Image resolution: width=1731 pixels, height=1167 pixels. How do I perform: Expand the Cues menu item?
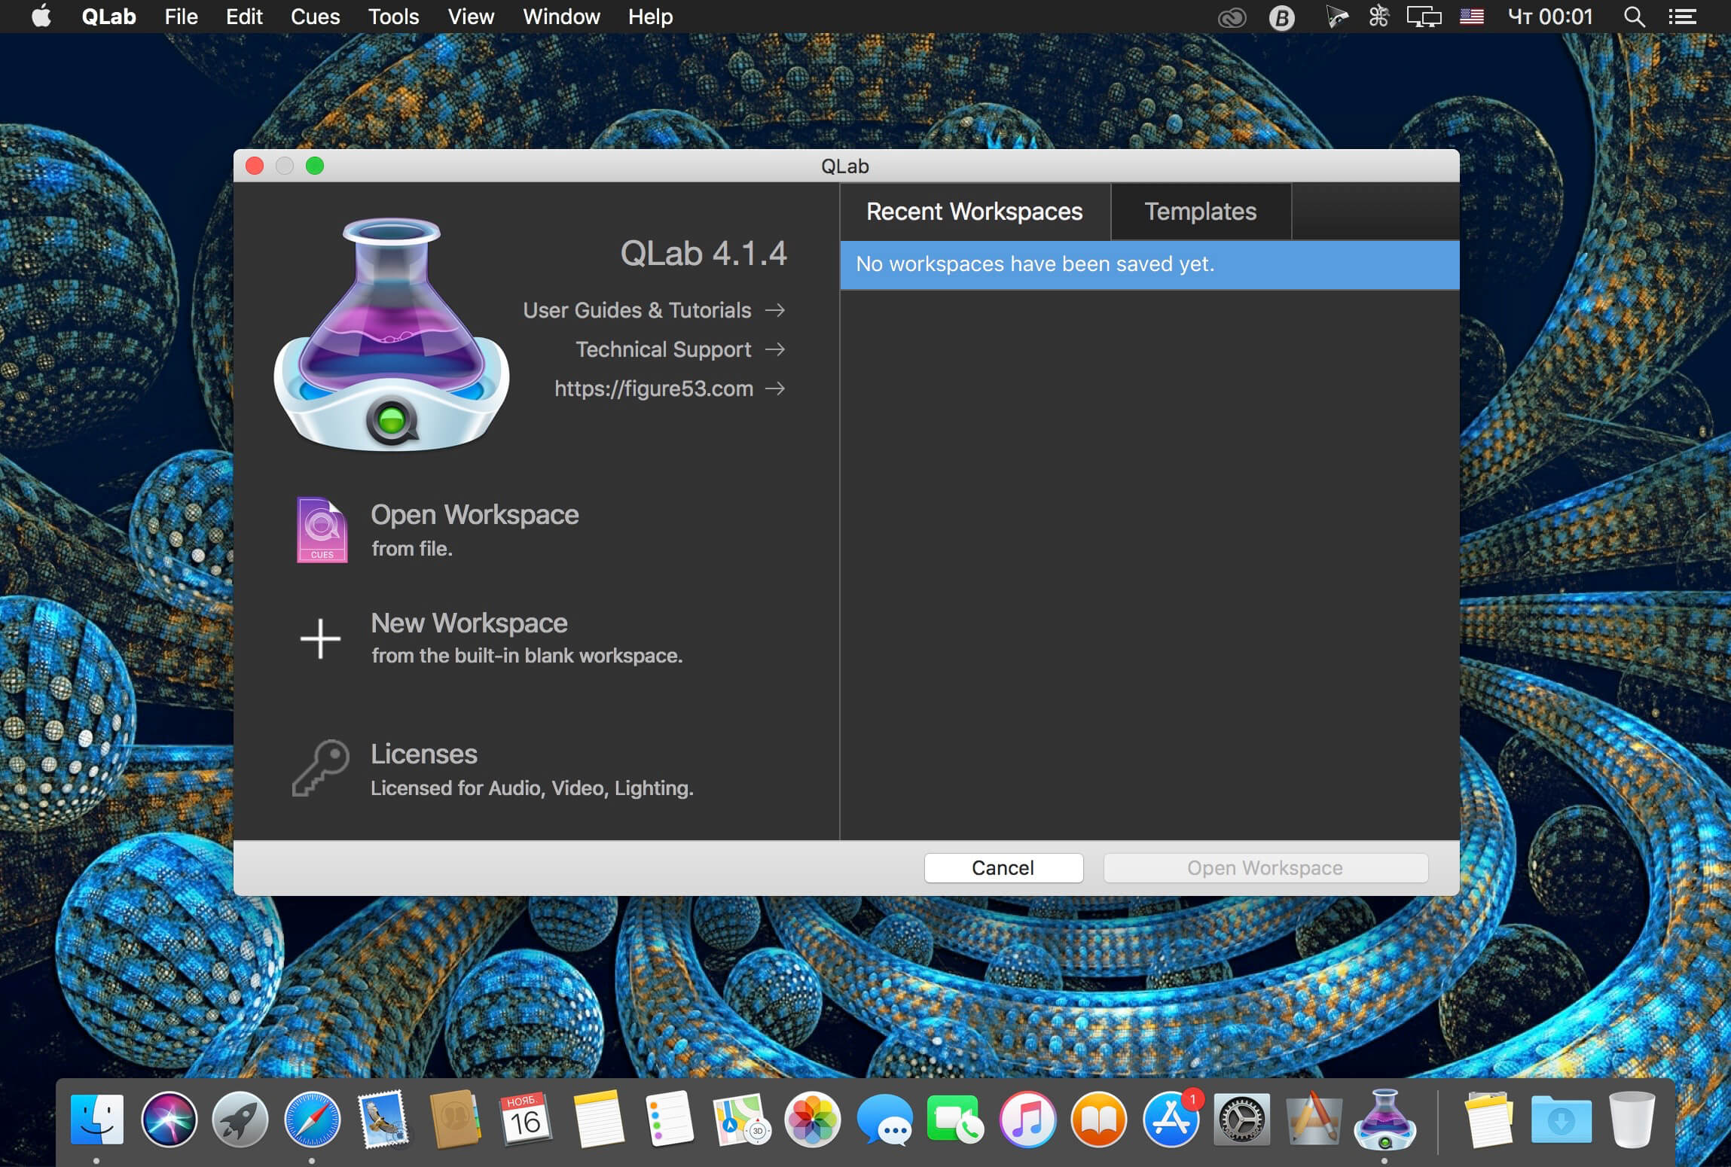316,17
